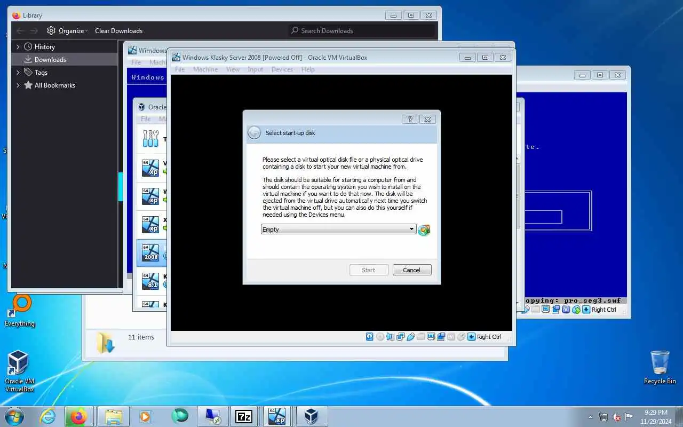Show hidden tray icons arrow
The width and height of the screenshot is (683, 427).
(x=590, y=417)
